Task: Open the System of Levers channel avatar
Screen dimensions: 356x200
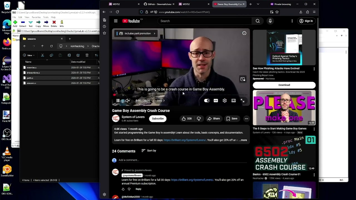Action: click(116, 119)
